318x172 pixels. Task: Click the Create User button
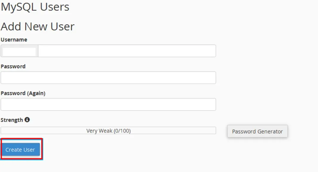tap(21, 150)
